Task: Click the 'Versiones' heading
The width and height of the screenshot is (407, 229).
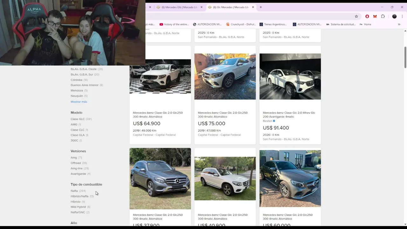Action: click(78, 151)
